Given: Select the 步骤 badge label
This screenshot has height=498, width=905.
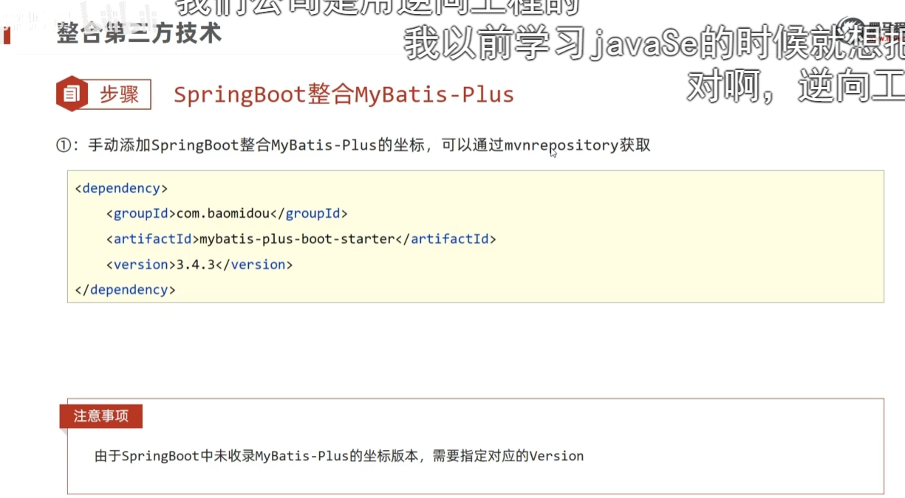Looking at the screenshot, I should pyautogui.click(x=119, y=94).
